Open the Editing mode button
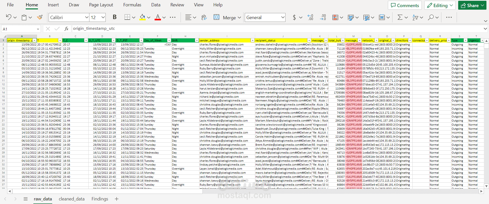The image size is (489, 204). pyautogui.click(x=440, y=5)
